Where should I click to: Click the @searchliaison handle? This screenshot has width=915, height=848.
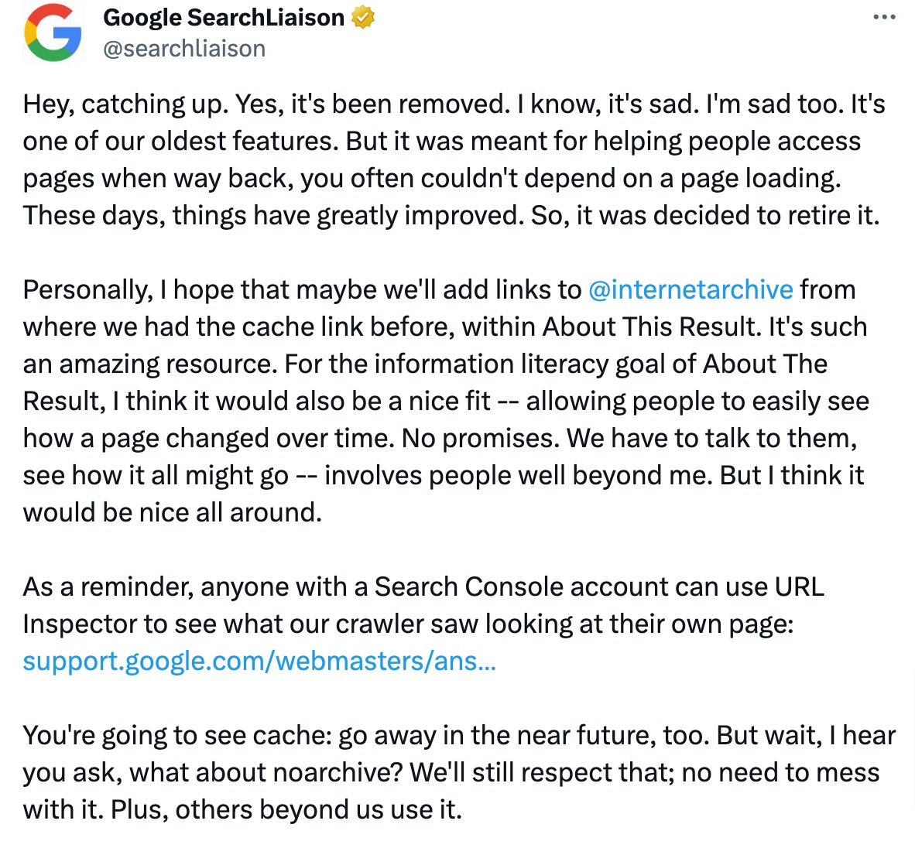point(184,49)
